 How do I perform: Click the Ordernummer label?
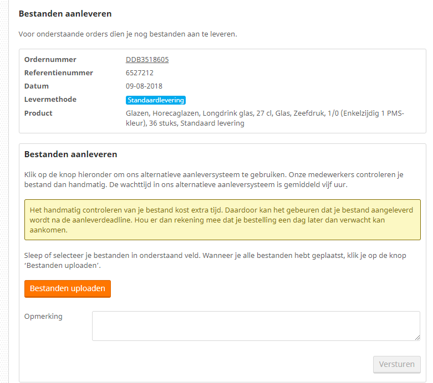pos(50,60)
